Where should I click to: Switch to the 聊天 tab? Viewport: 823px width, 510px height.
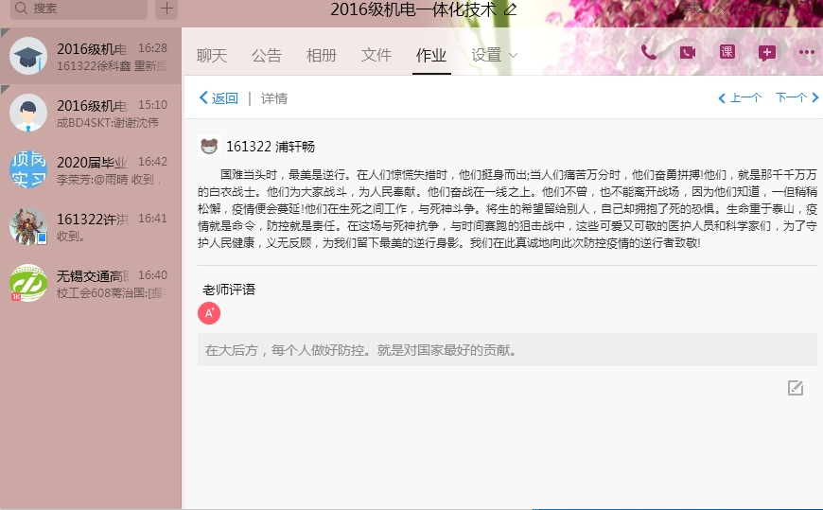click(212, 55)
